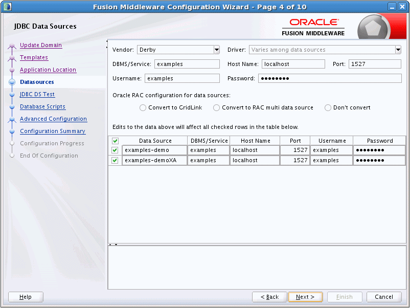Jump to JDBC DS Test step

pyautogui.click(x=37, y=95)
